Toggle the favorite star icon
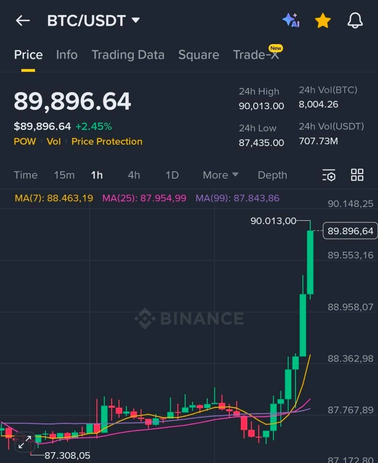The width and height of the screenshot is (378, 463). (323, 21)
